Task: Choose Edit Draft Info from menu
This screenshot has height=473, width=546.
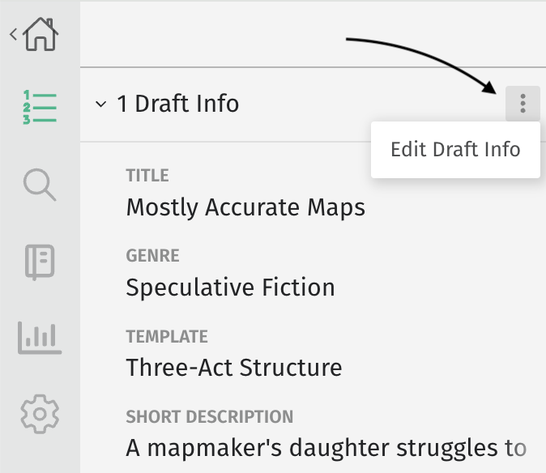Action: click(455, 150)
